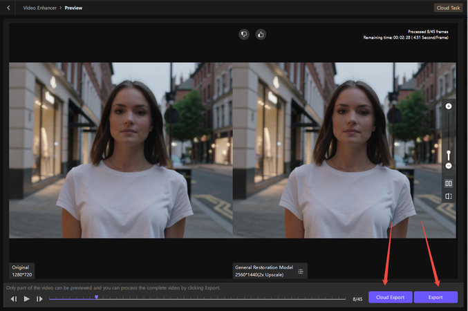
Task: Click the thumbs up feedback icon
Action: [x=261, y=35]
